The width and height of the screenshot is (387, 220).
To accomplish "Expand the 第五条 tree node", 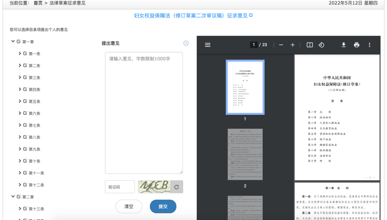I will click(20, 101).
